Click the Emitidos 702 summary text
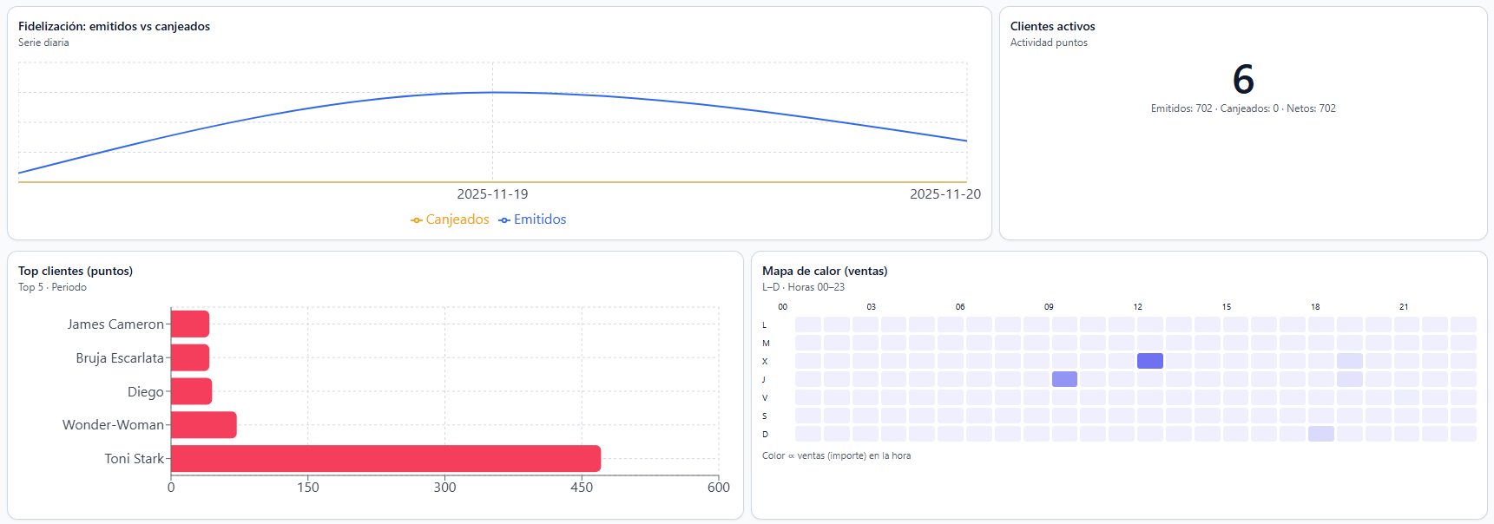 (1181, 108)
